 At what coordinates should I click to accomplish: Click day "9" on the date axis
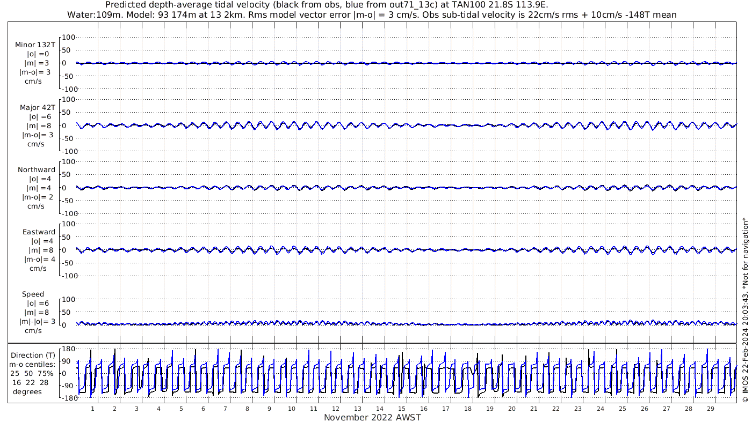(x=269, y=409)
